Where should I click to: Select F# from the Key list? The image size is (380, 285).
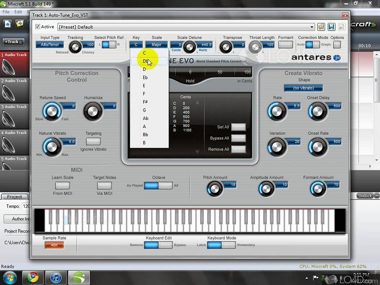(x=145, y=102)
